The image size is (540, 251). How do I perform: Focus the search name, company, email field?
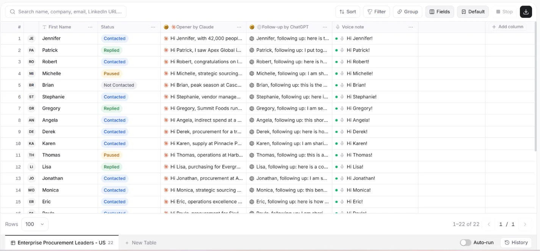[x=66, y=12]
